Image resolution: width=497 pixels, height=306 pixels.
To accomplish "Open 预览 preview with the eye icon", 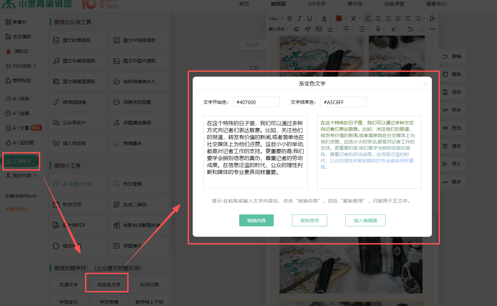I will [x=445, y=128].
